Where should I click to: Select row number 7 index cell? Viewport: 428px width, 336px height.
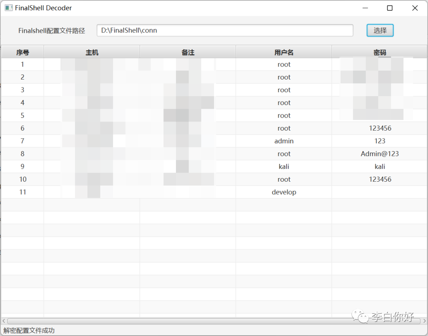[x=22, y=141]
